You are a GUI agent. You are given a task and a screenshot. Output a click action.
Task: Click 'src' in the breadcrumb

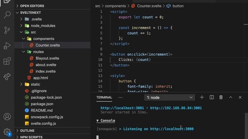click(x=98, y=6)
